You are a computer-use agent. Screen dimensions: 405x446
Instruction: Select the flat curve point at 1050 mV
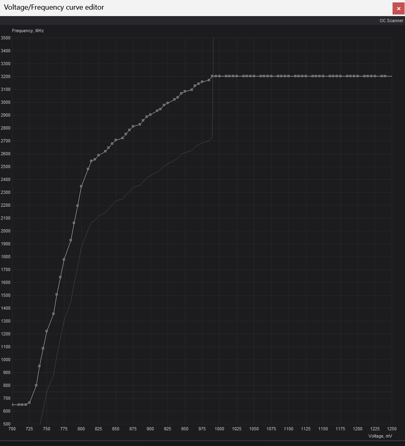pyautogui.click(x=254, y=76)
